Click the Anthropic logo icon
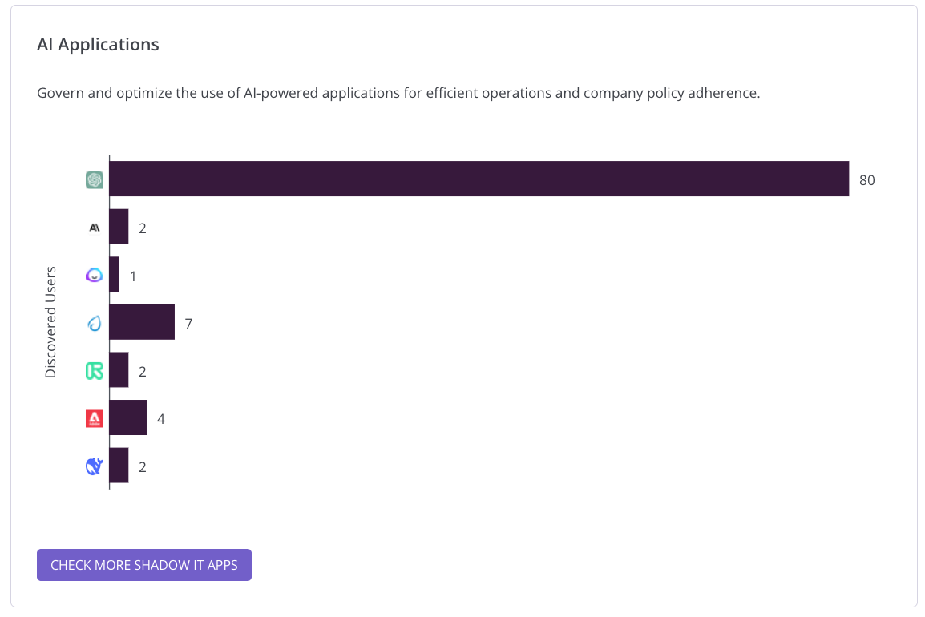 point(95,228)
